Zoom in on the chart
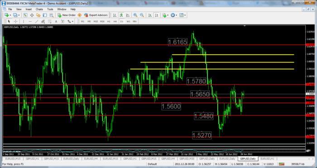 (x=135, y=15)
